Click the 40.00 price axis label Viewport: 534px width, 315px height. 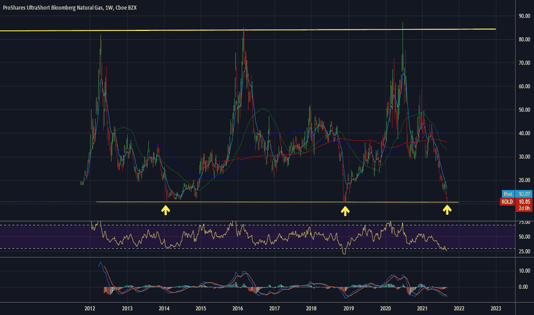point(524,133)
